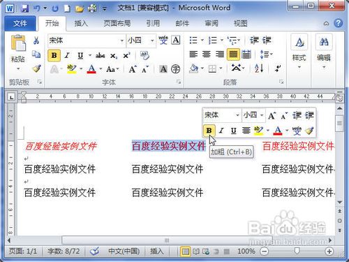Switch to the Review tab
Screen dimensions: 349x262
click(211, 23)
